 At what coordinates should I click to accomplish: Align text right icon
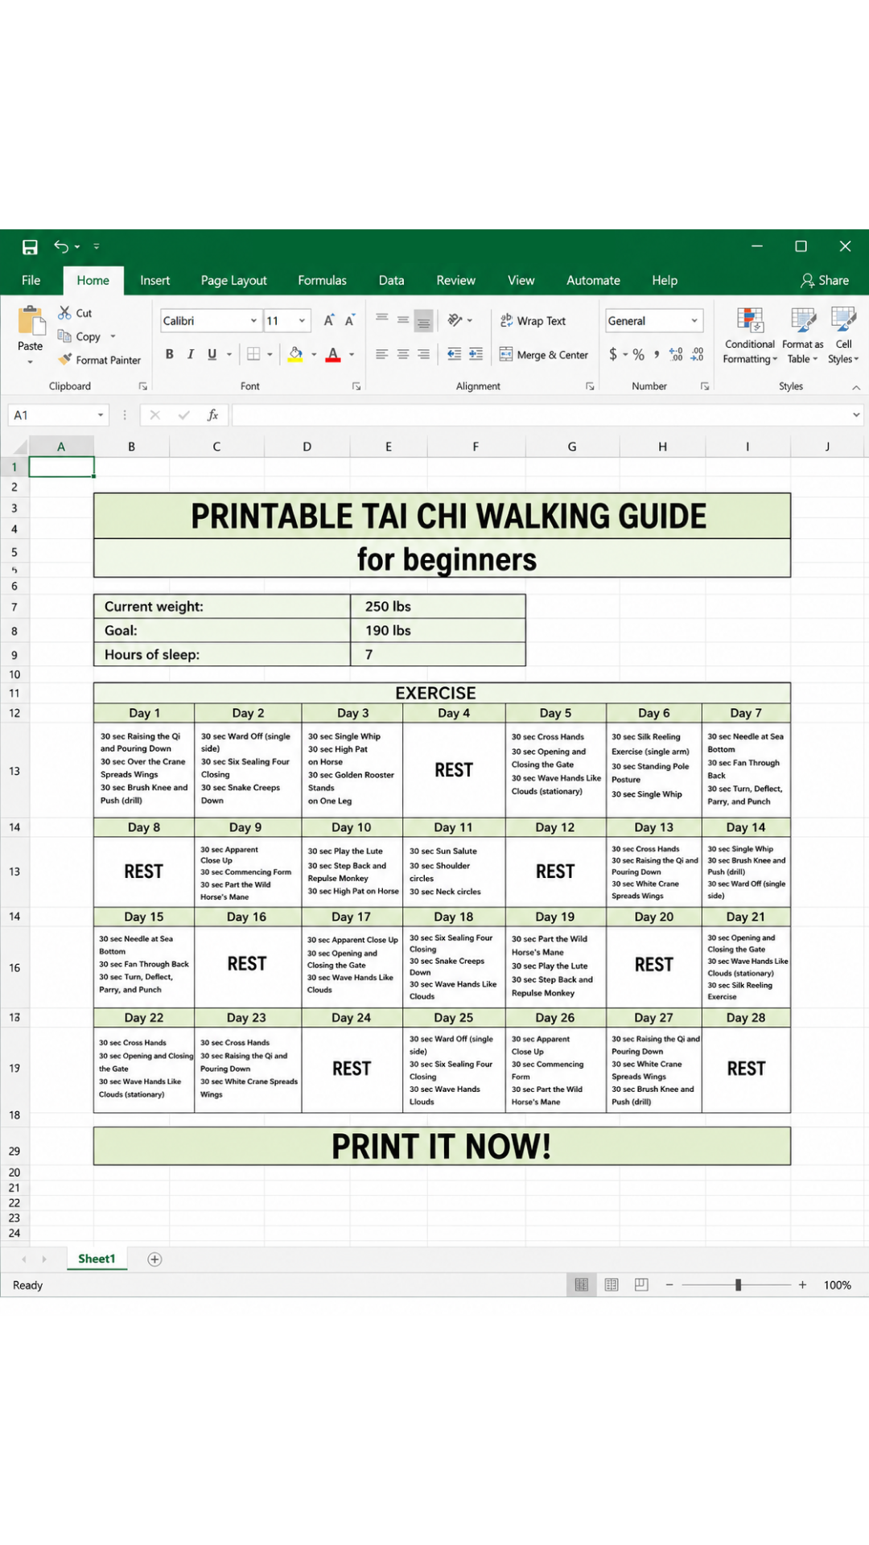[x=423, y=354]
